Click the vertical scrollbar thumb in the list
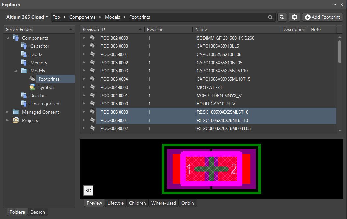This screenshot has width=347, height=219. (x=340, y=52)
